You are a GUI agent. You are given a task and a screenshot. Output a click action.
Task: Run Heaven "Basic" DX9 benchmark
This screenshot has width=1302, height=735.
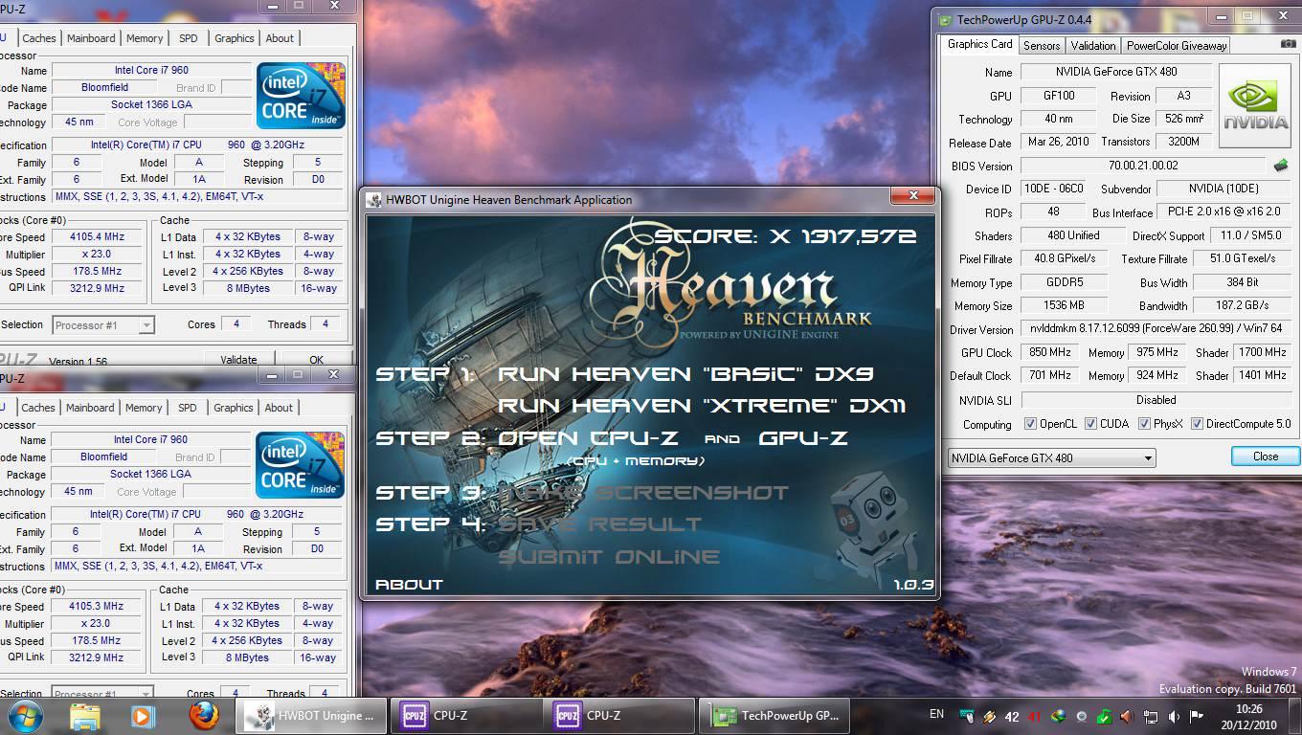click(685, 373)
